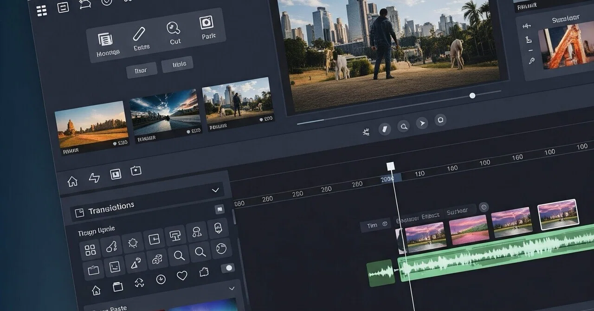This screenshot has height=311, width=594.
Task: Click the sparkle icon under preview
Action: pos(366,132)
